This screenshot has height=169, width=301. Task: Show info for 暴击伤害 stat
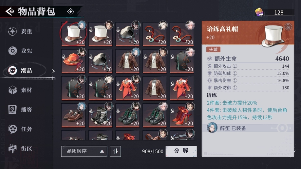click(235, 81)
